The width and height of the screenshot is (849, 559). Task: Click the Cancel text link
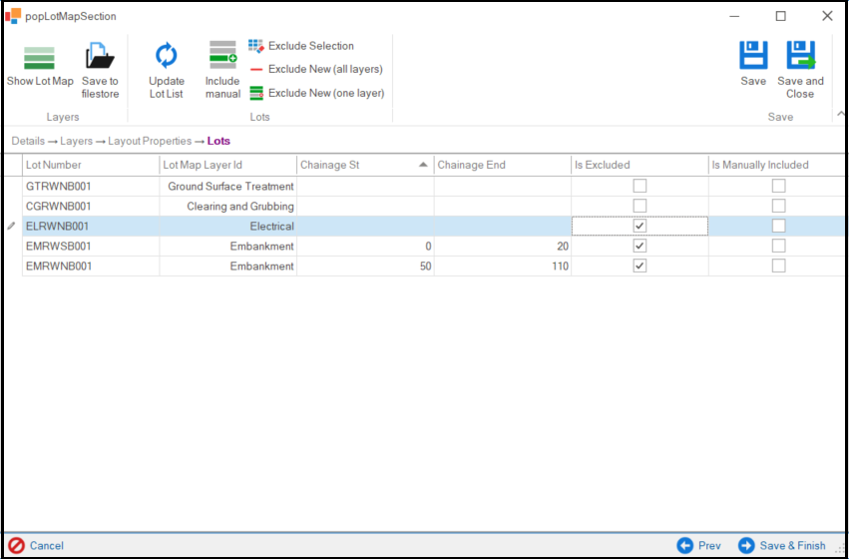47,545
